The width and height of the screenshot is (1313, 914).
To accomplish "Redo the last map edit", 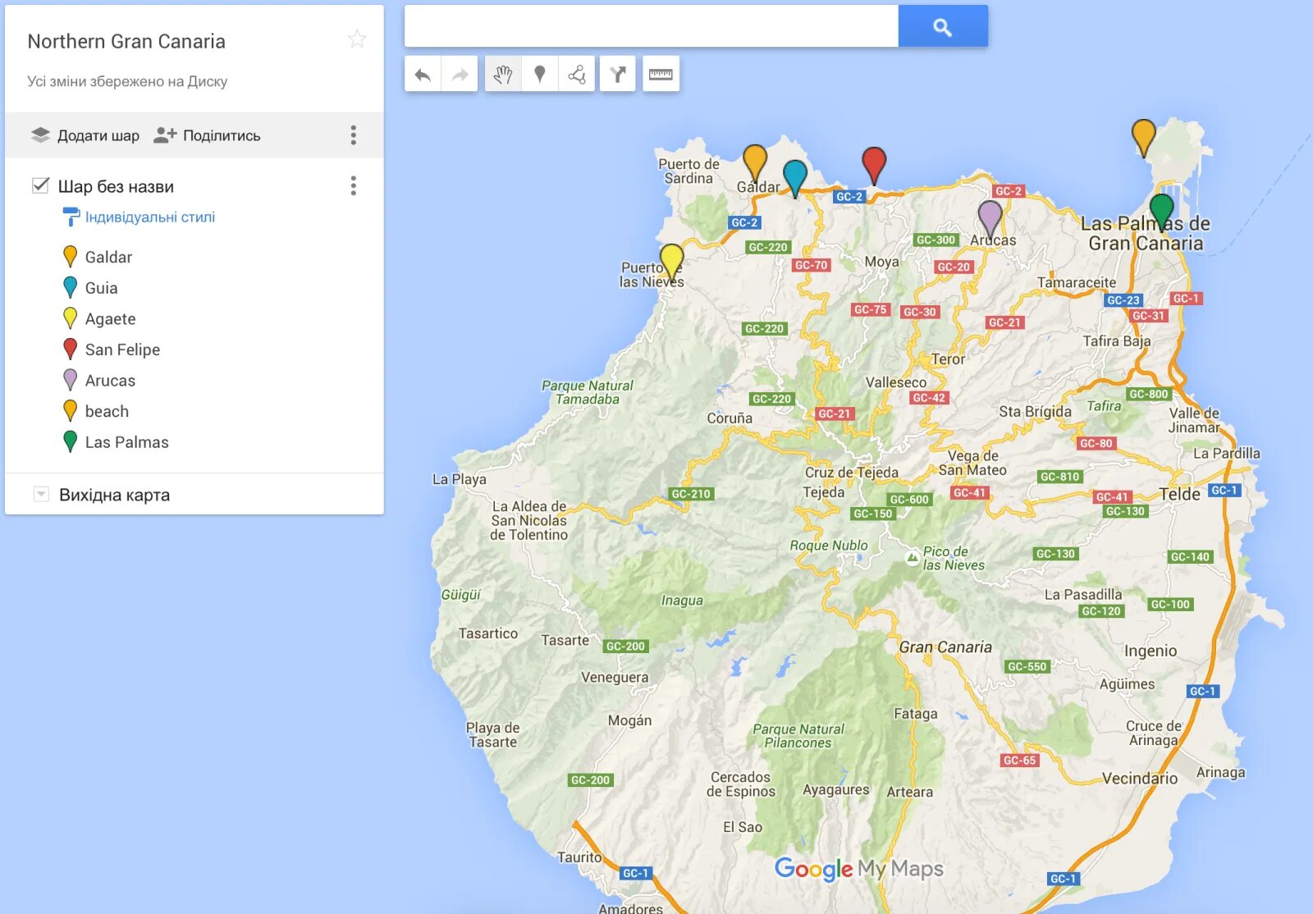I will click(x=460, y=75).
